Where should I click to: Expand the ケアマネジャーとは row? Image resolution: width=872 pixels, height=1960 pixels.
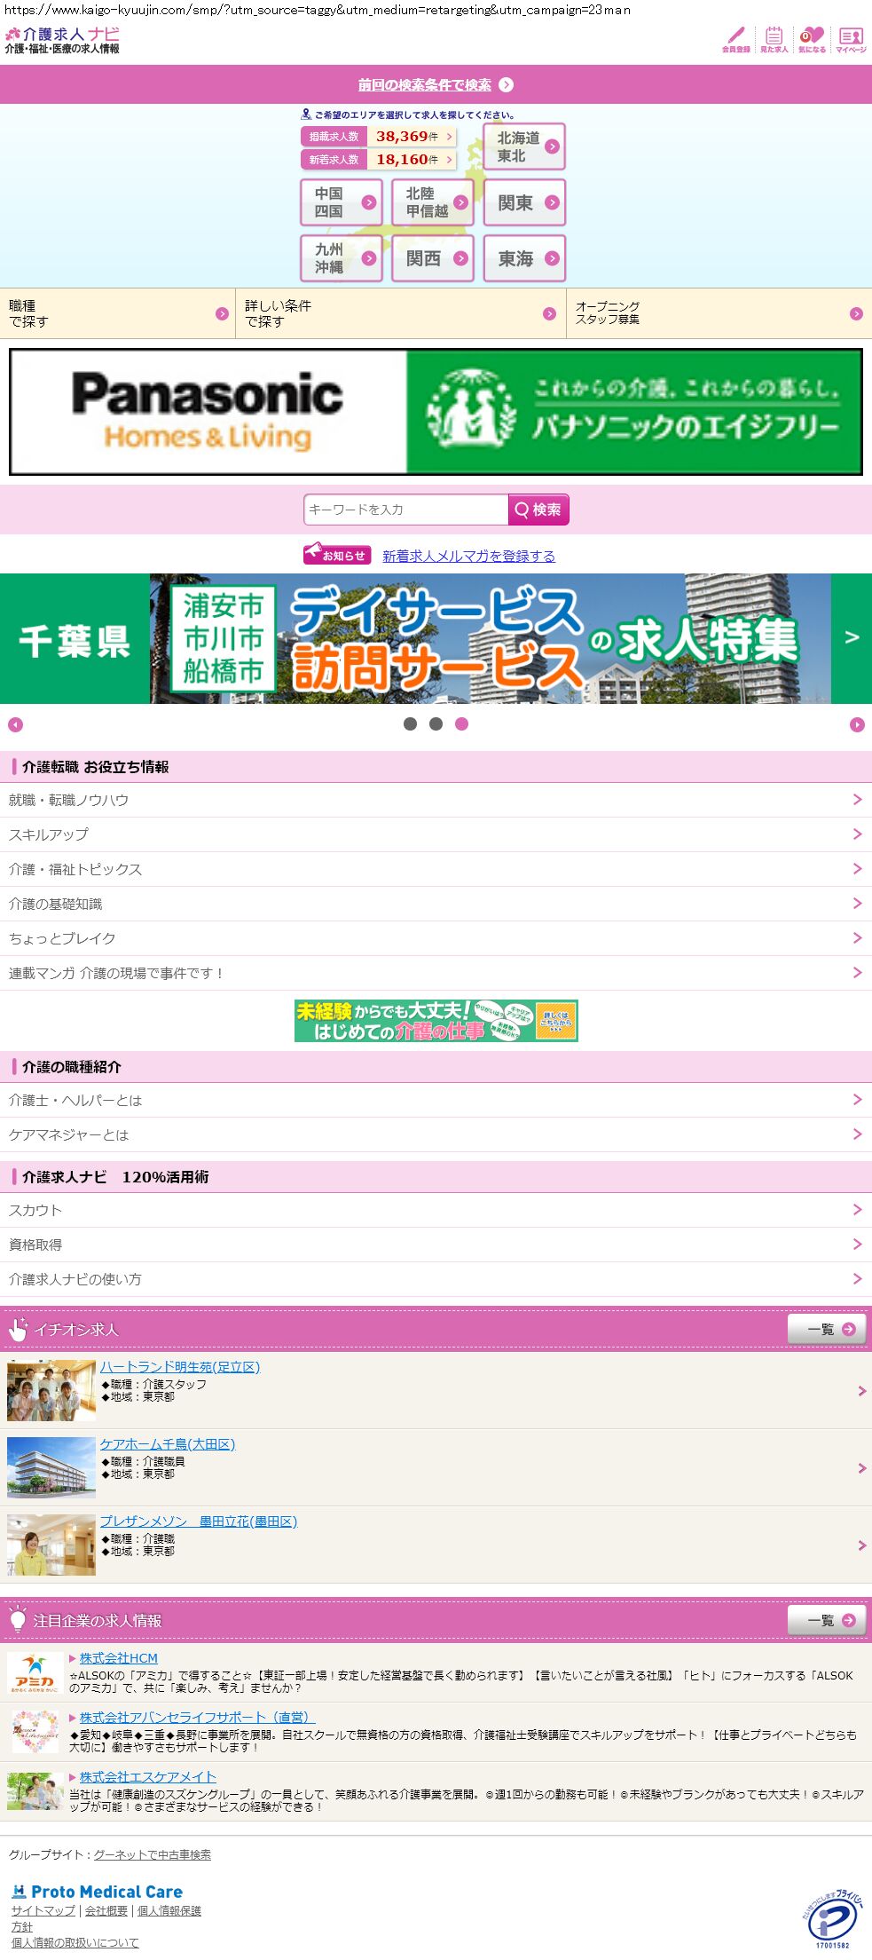click(436, 1134)
